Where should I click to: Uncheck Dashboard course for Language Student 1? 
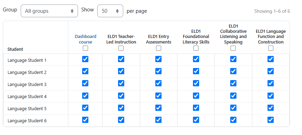point(85,59)
